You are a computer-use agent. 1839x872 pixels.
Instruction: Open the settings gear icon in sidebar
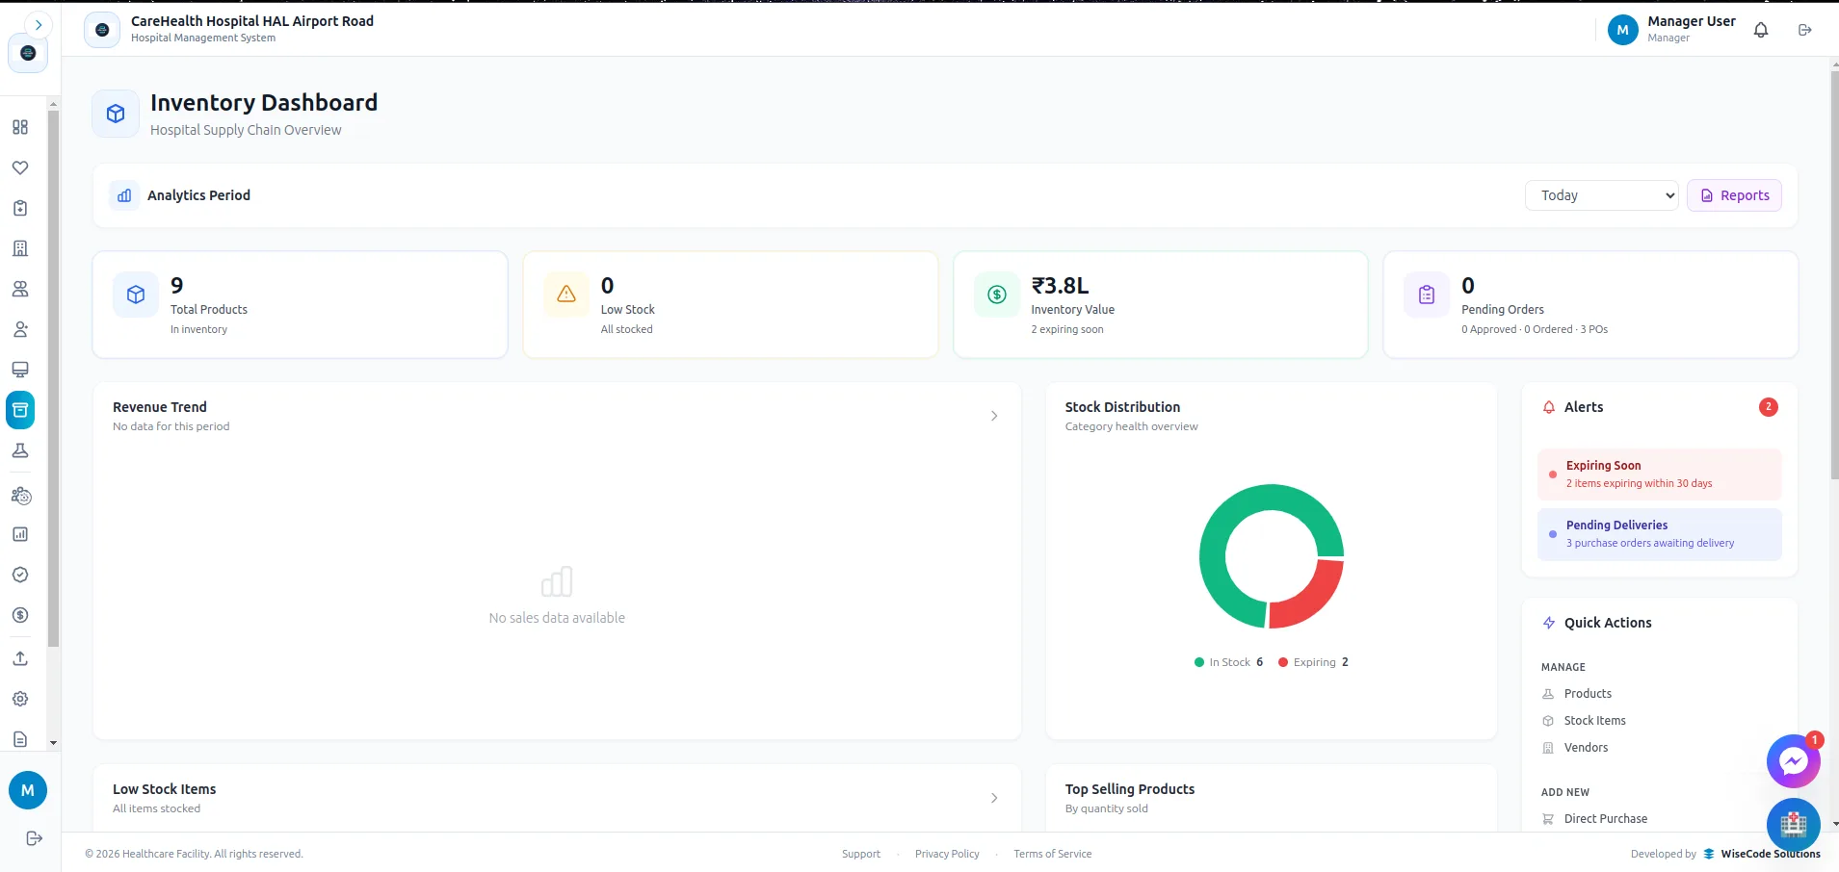click(20, 699)
